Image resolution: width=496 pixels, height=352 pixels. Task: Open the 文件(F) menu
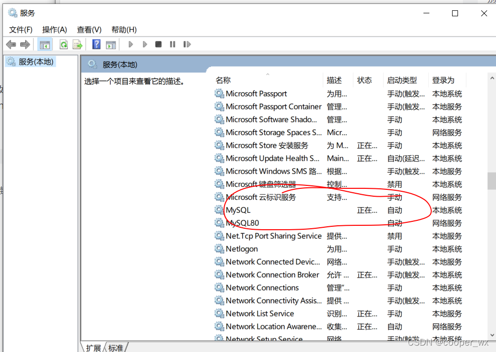(21, 30)
